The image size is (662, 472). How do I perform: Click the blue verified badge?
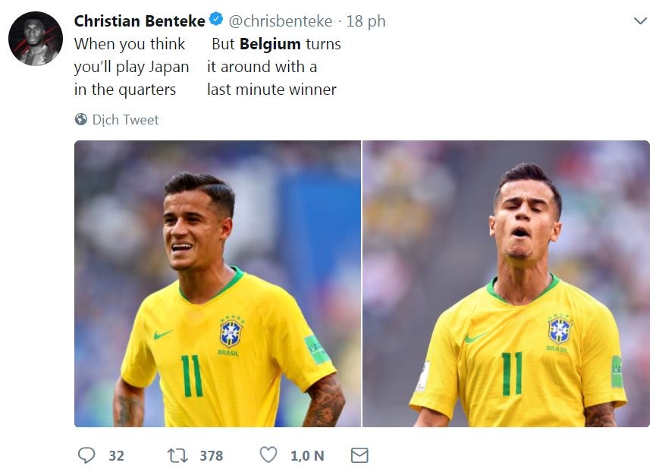click(x=215, y=20)
